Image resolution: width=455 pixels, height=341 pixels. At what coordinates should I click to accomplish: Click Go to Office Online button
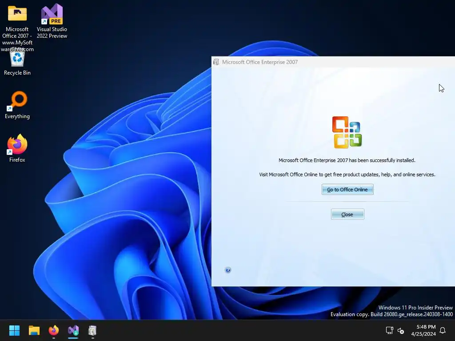(347, 189)
